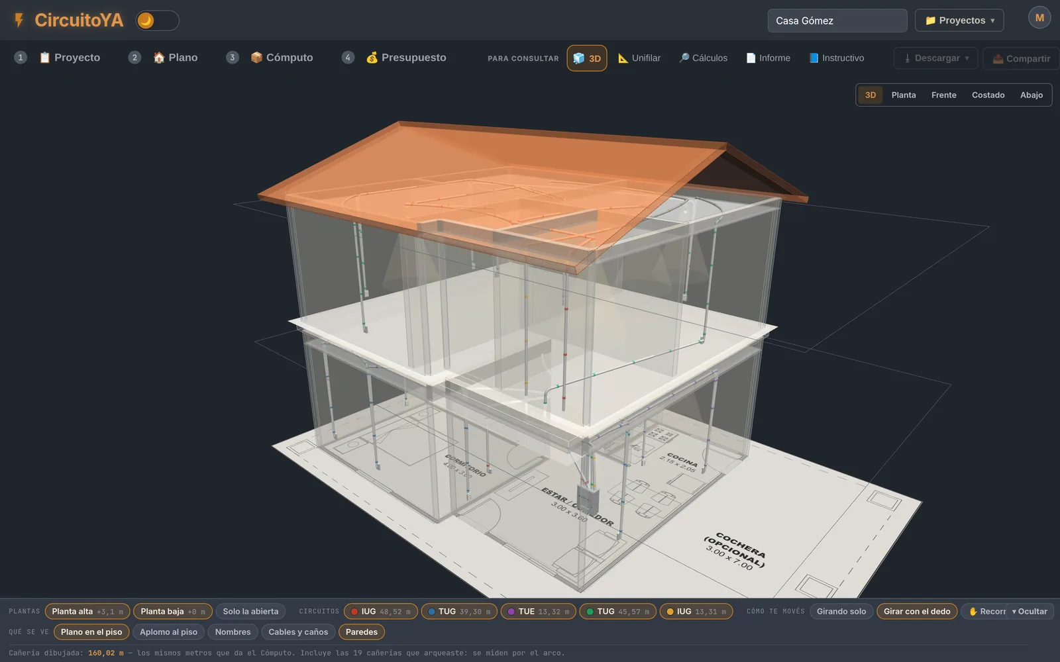Collapse panel with Ocultar expander
Viewport: 1060px width, 662px height.
click(x=1030, y=611)
